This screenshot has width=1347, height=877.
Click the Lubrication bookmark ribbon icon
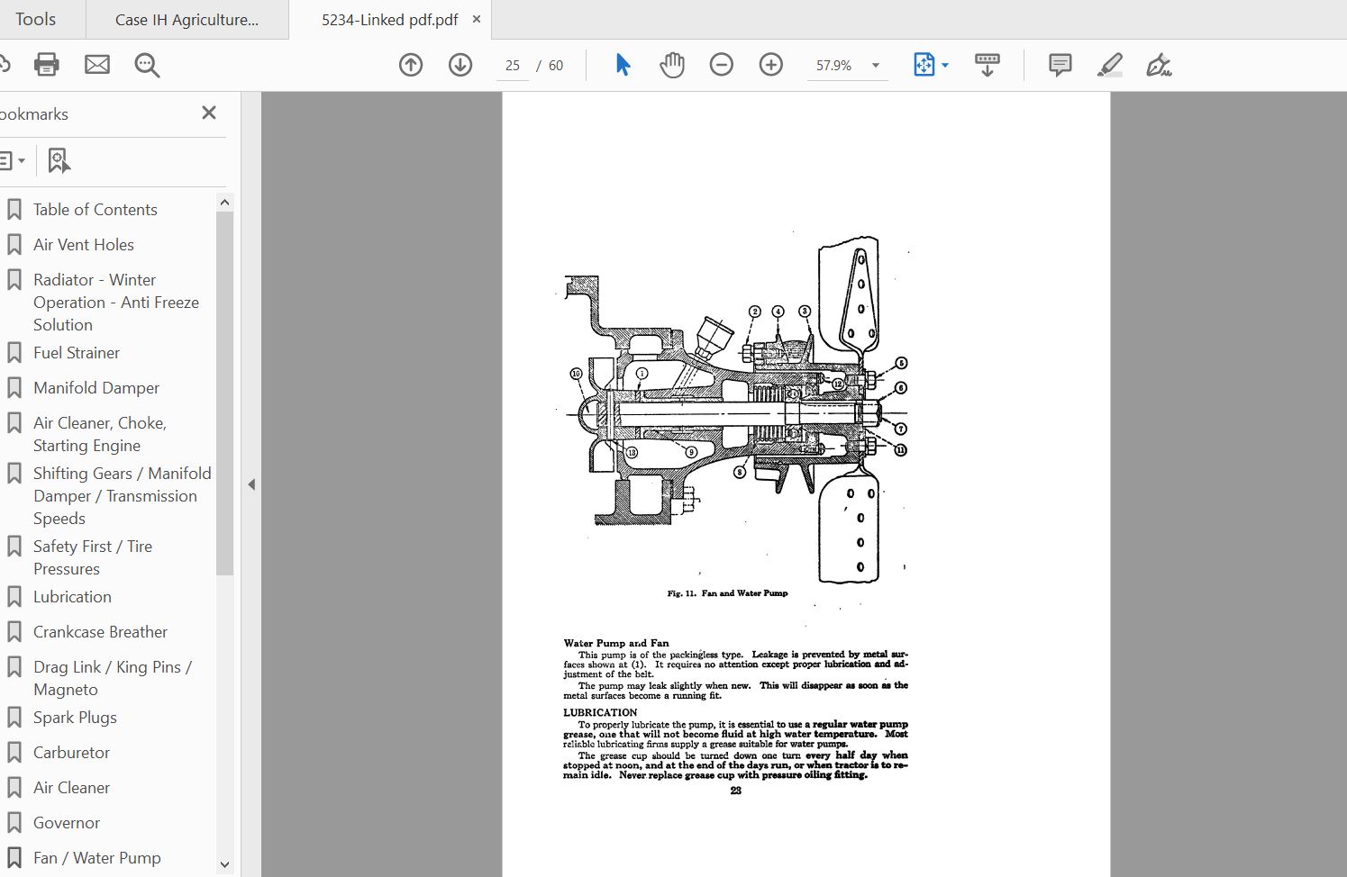pos(14,596)
